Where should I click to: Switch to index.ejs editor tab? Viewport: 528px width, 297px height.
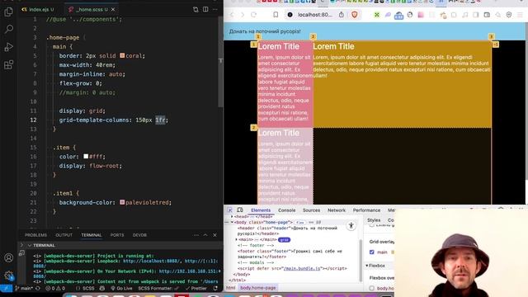(x=38, y=9)
